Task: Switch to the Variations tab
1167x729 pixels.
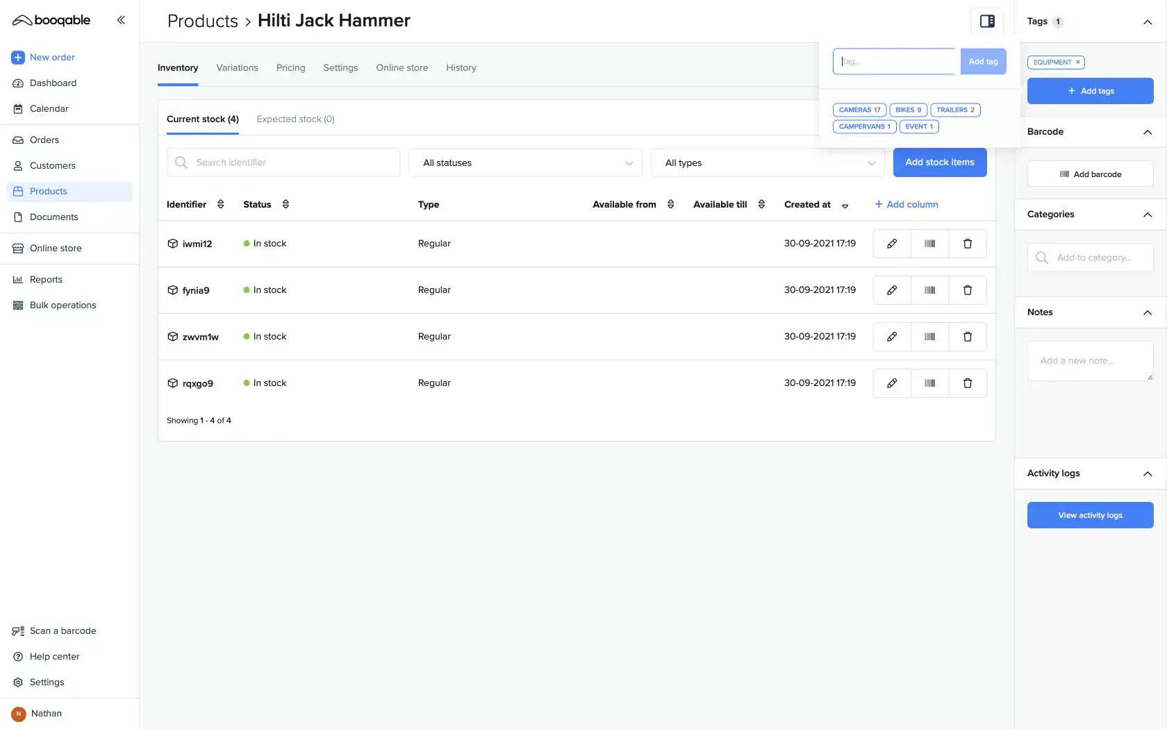Action: (x=237, y=68)
